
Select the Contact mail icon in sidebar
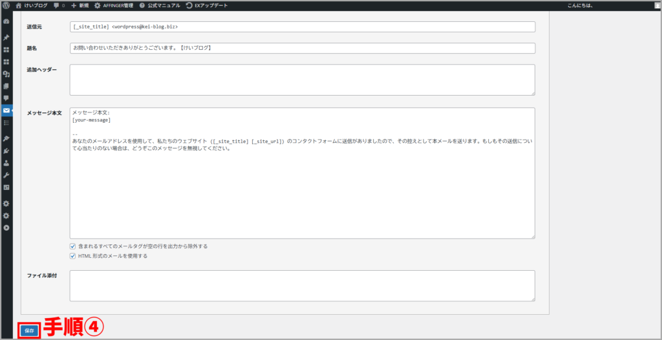[x=6, y=111]
